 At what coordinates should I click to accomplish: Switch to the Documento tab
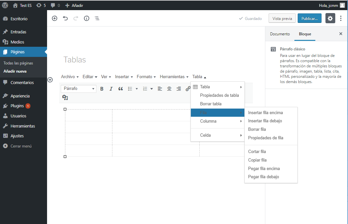click(x=280, y=34)
